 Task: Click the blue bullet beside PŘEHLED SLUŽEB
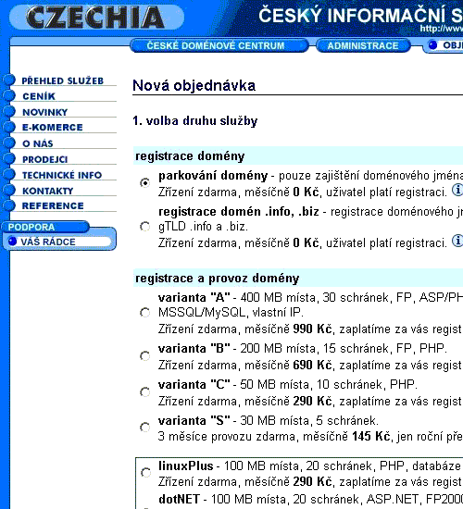(9, 80)
